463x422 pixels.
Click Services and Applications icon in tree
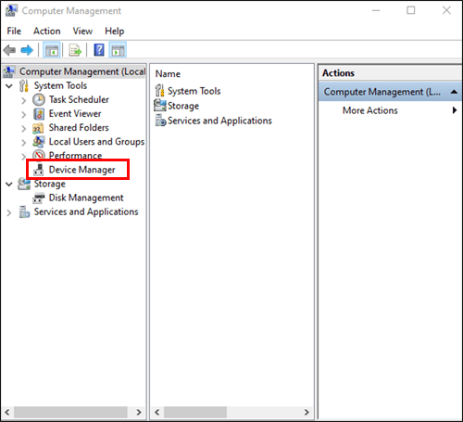(24, 211)
